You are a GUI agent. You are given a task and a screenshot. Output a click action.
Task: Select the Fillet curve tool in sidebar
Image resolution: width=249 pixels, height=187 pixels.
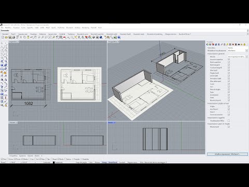click(6, 58)
